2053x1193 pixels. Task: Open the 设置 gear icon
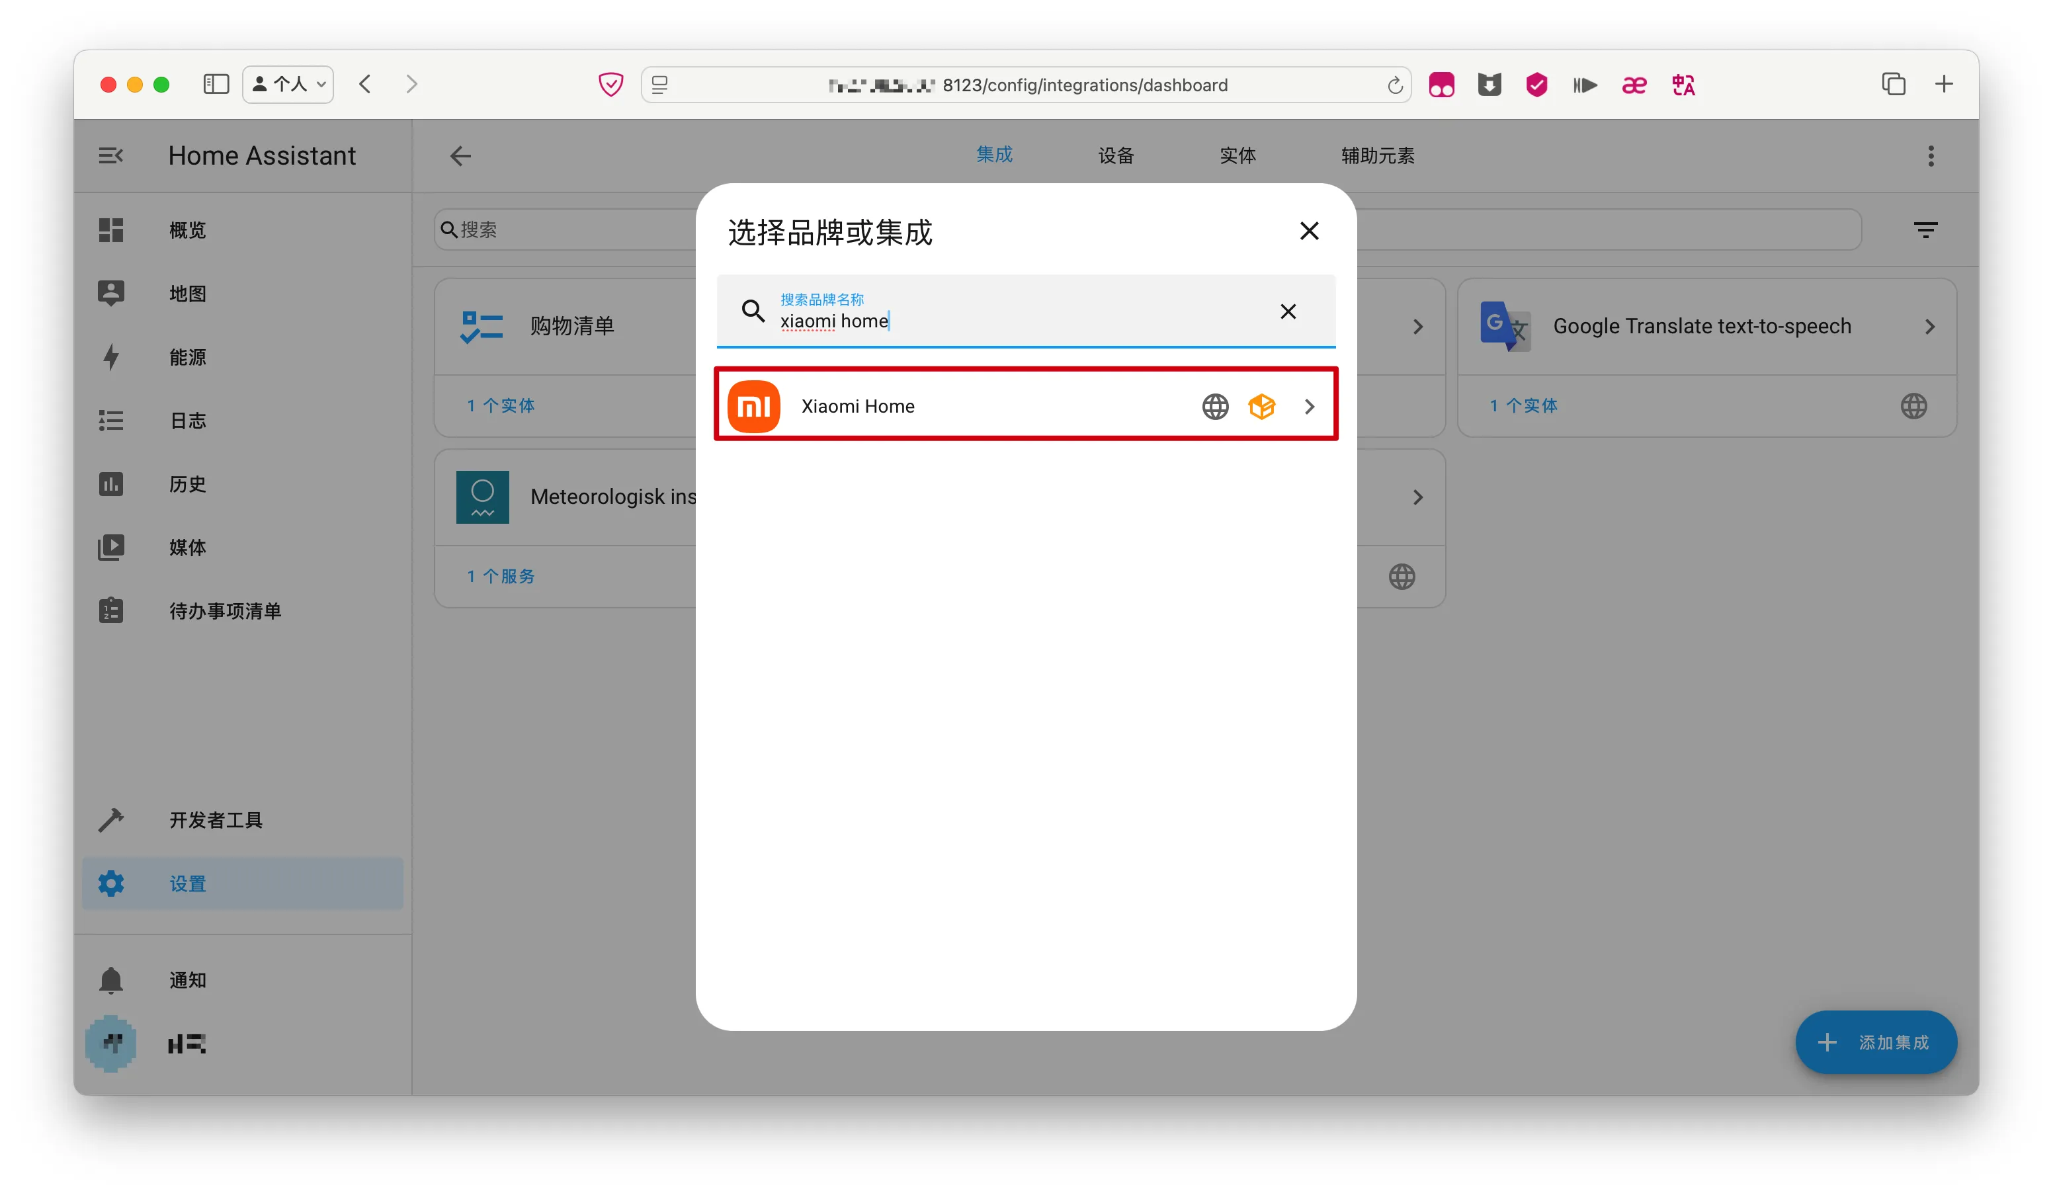[111, 884]
